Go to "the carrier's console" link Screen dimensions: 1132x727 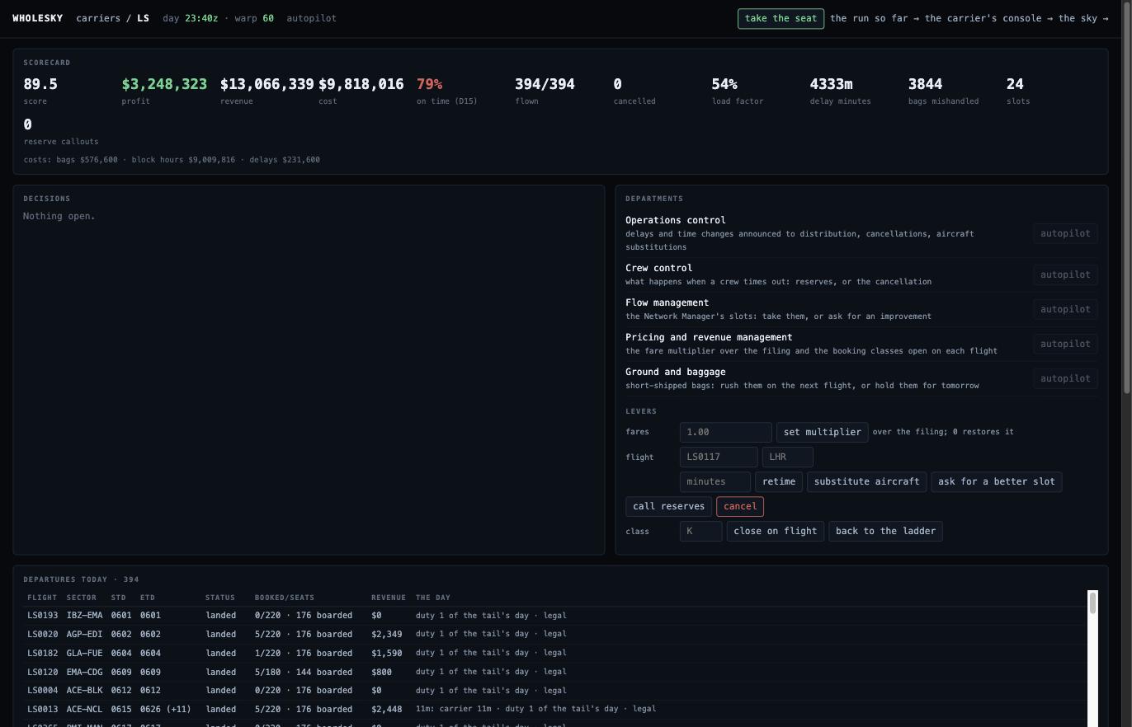[988, 18]
